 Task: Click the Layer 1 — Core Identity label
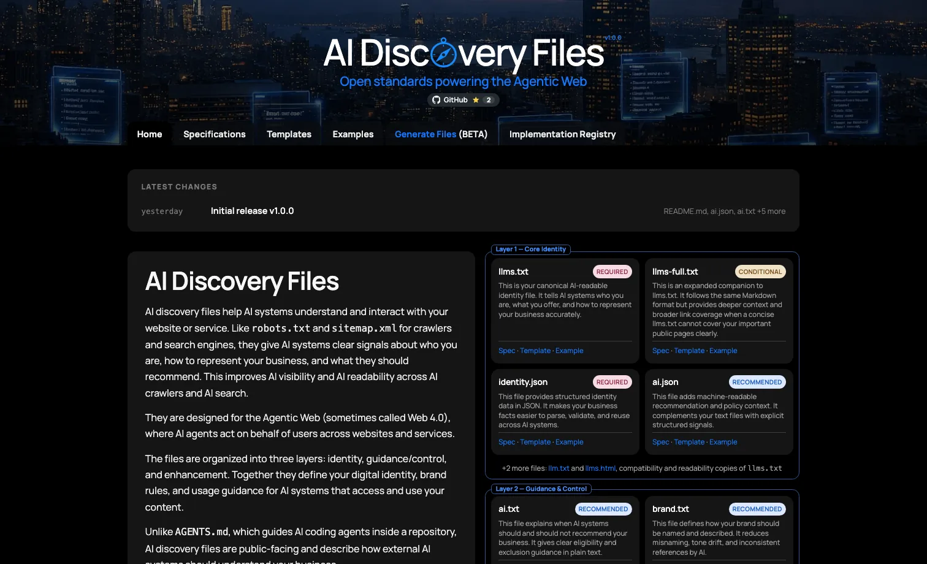tap(530, 249)
